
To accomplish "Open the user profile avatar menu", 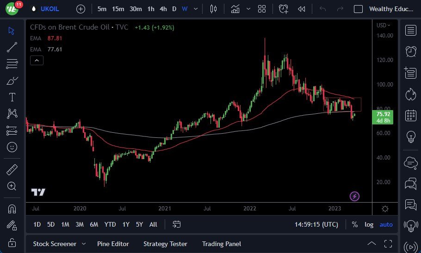I will click(x=12, y=9).
